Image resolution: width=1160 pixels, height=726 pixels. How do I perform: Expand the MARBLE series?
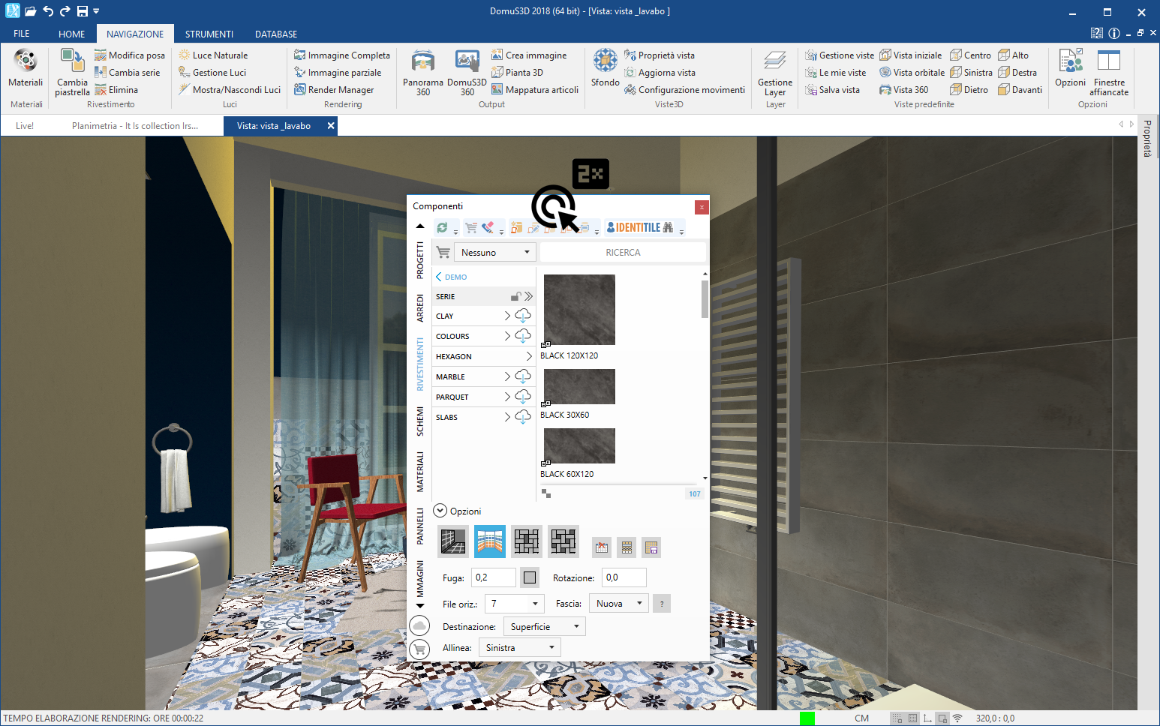point(507,376)
